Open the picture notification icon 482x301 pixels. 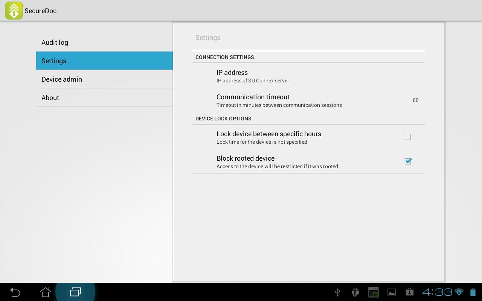pyautogui.click(x=392, y=292)
